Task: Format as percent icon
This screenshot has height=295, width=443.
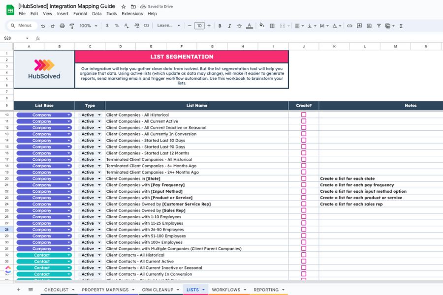Action: (117, 26)
